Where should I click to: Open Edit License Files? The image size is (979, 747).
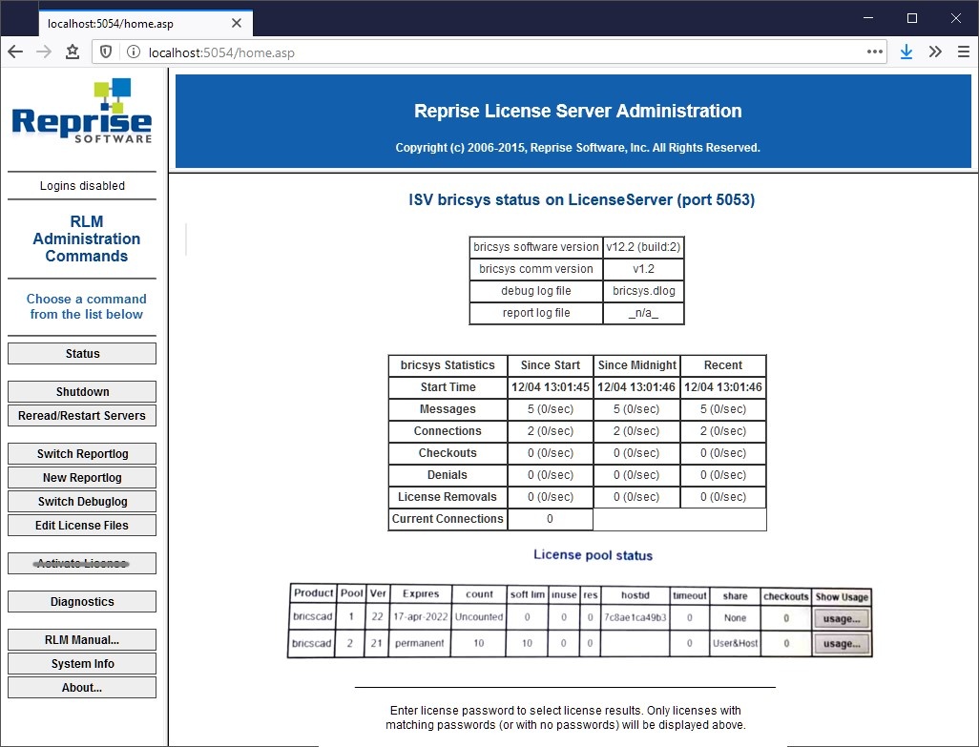(82, 525)
